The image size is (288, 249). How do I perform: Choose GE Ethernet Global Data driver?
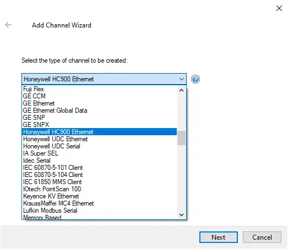pyautogui.click(x=99, y=110)
